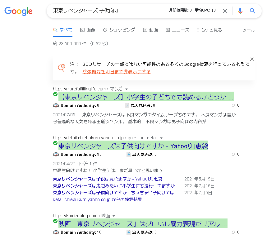Click green checkmark beside Yahoo!知恵袋 result
The image size is (267, 235).
55,143
